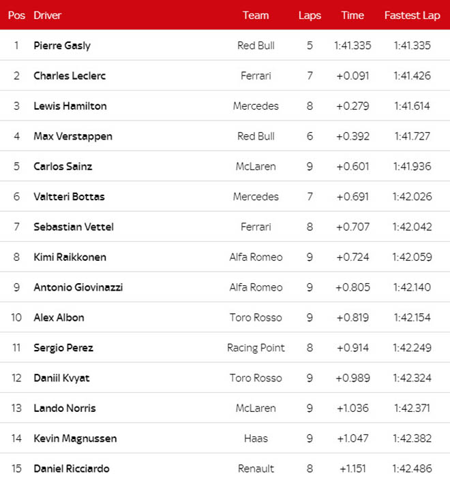Click the Pos column header
The width and height of the screenshot is (450, 480).
(x=16, y=15)
